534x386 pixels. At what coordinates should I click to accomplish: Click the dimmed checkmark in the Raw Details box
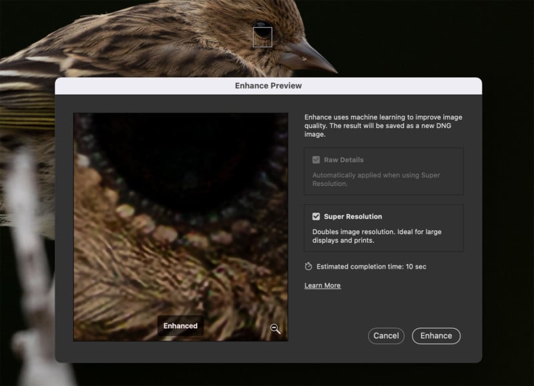pos(316,160)
